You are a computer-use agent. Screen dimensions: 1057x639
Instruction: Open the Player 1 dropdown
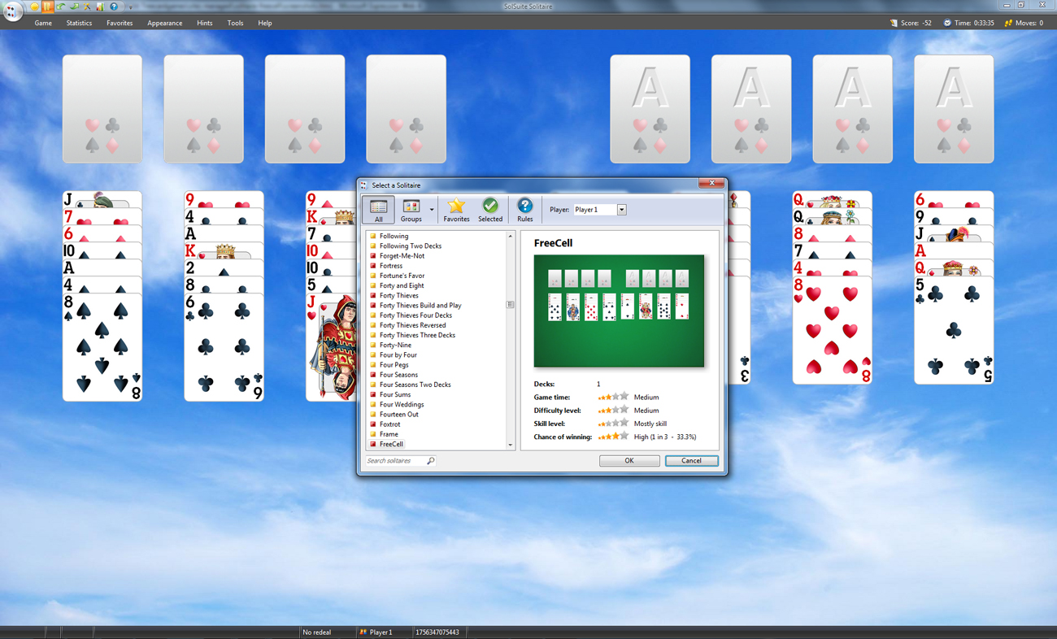pyautogui.click(x=621, y=210)
